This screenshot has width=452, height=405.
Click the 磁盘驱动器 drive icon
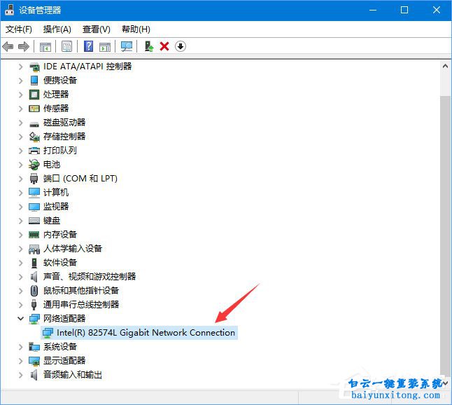pyautogui.click(x=34, y=124)
